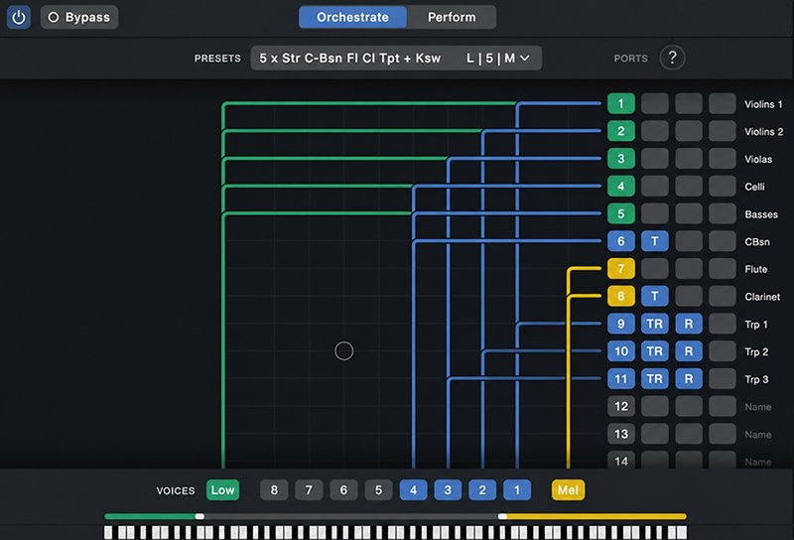Click the PORTS label

[x=630, y=59]
